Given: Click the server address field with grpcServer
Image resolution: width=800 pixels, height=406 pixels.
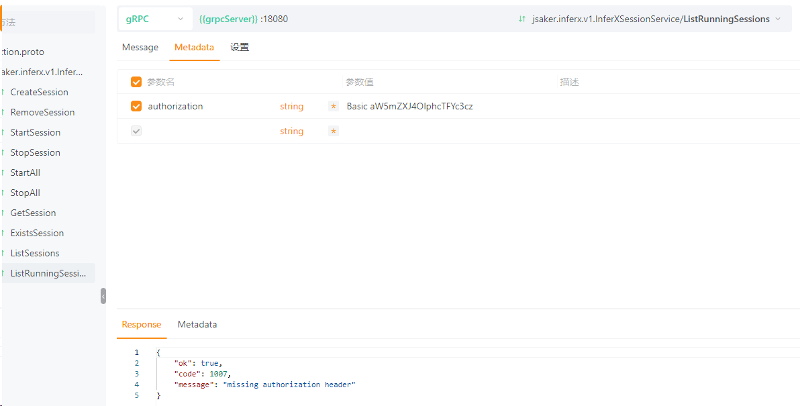Looking at the screenshot, I should pos(244,19).
